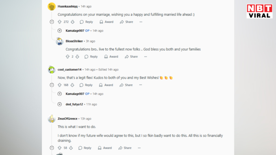276x155 pixels.
Task: Reply to ZeusOfGreece's comment
Action: coord(85,148)
